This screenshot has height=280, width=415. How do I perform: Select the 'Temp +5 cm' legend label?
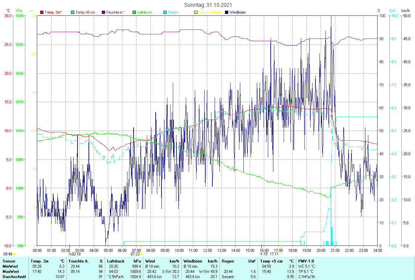pyautogui.click(x=85, y=12)
